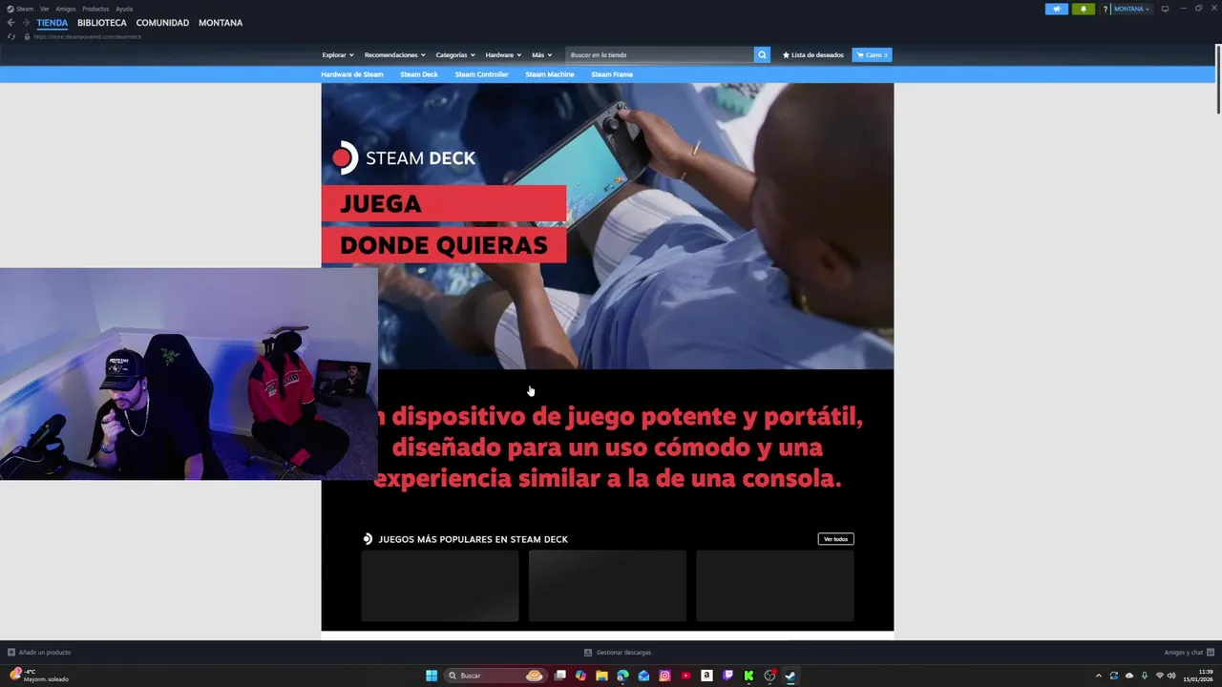Open Instagram from the taskbar
The width and height of the screenshot is (1222, 687).
[664, 676]
